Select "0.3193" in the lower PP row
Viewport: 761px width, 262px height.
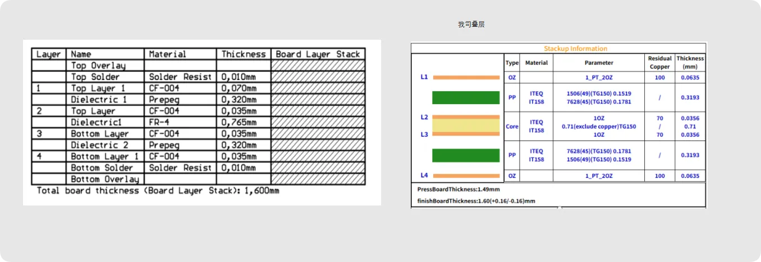[690, 155]
